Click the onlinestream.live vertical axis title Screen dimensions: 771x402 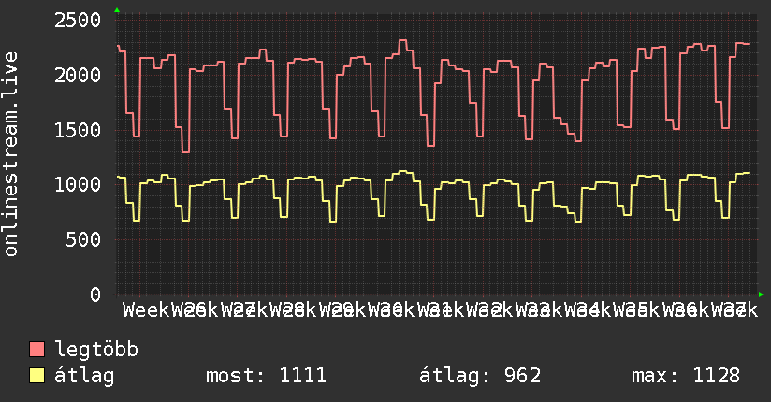10,154
